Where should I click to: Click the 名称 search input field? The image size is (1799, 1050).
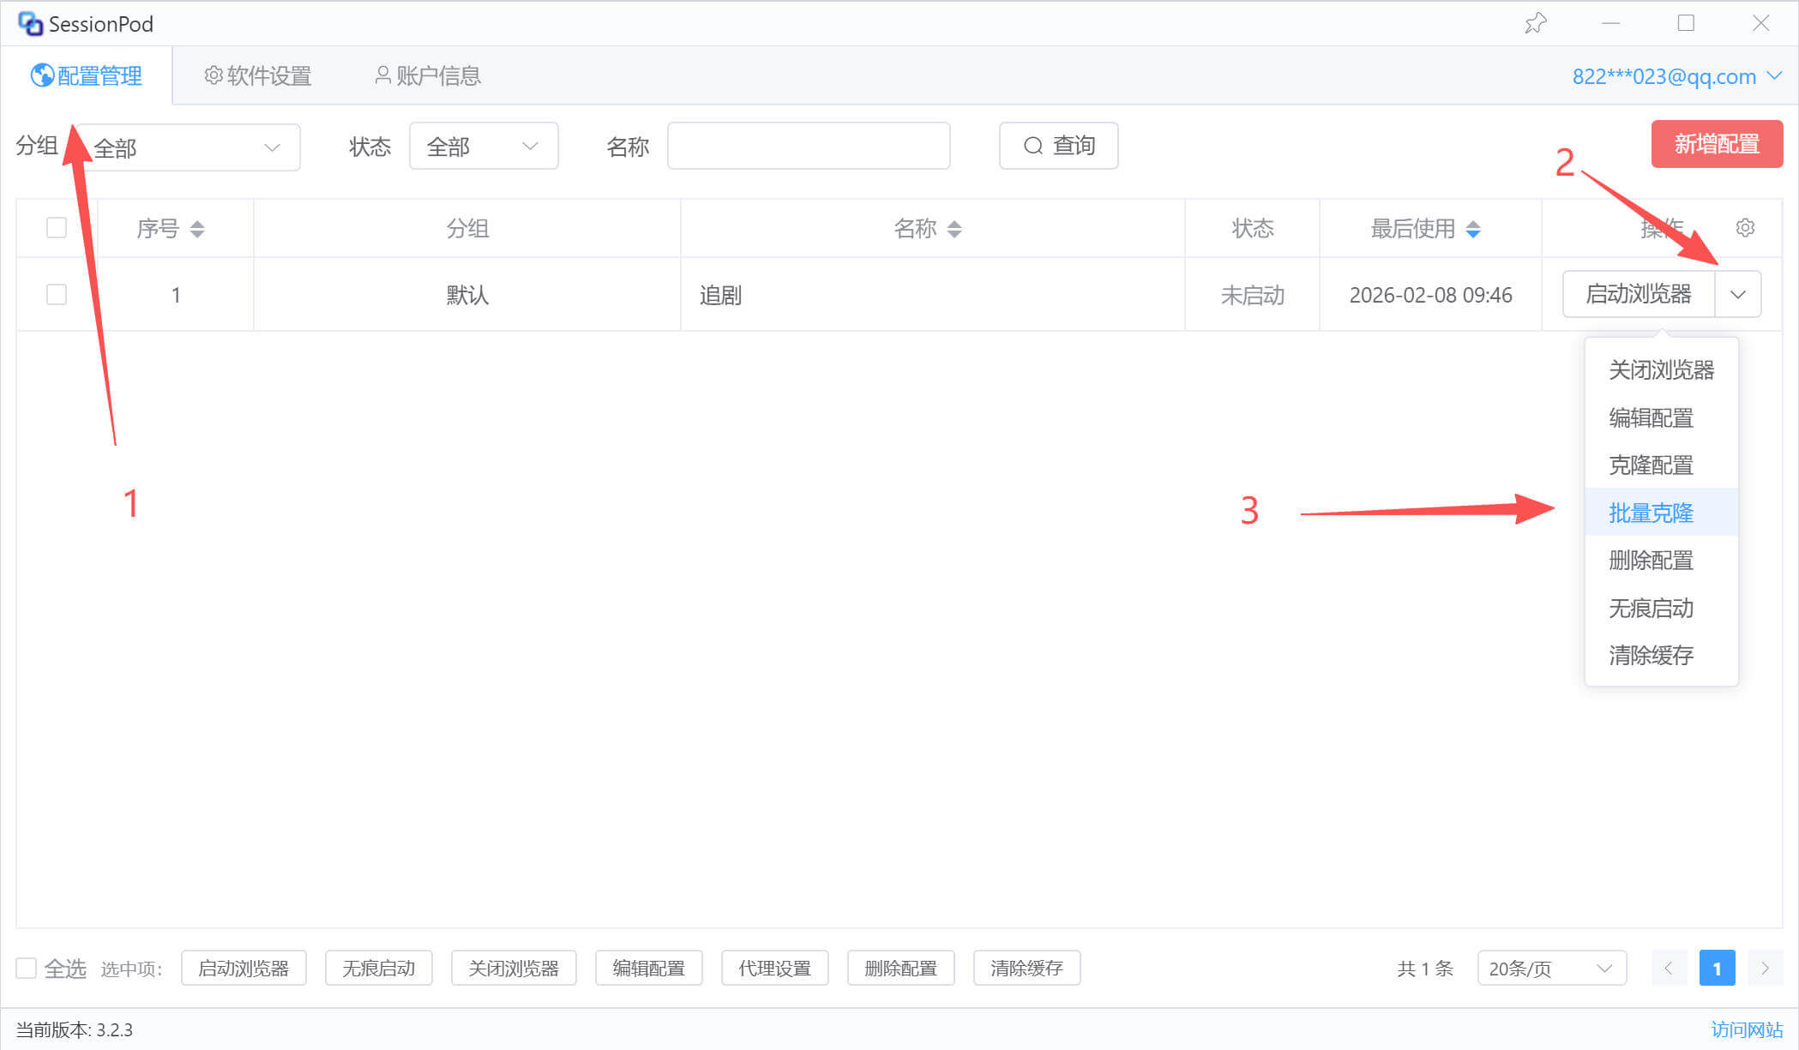pos(808,146)
